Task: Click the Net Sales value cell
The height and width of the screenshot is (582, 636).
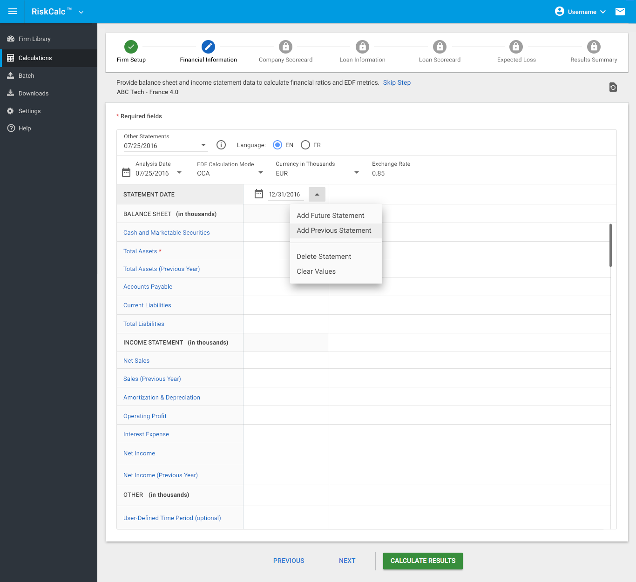Action: click(x=286, y=360)
